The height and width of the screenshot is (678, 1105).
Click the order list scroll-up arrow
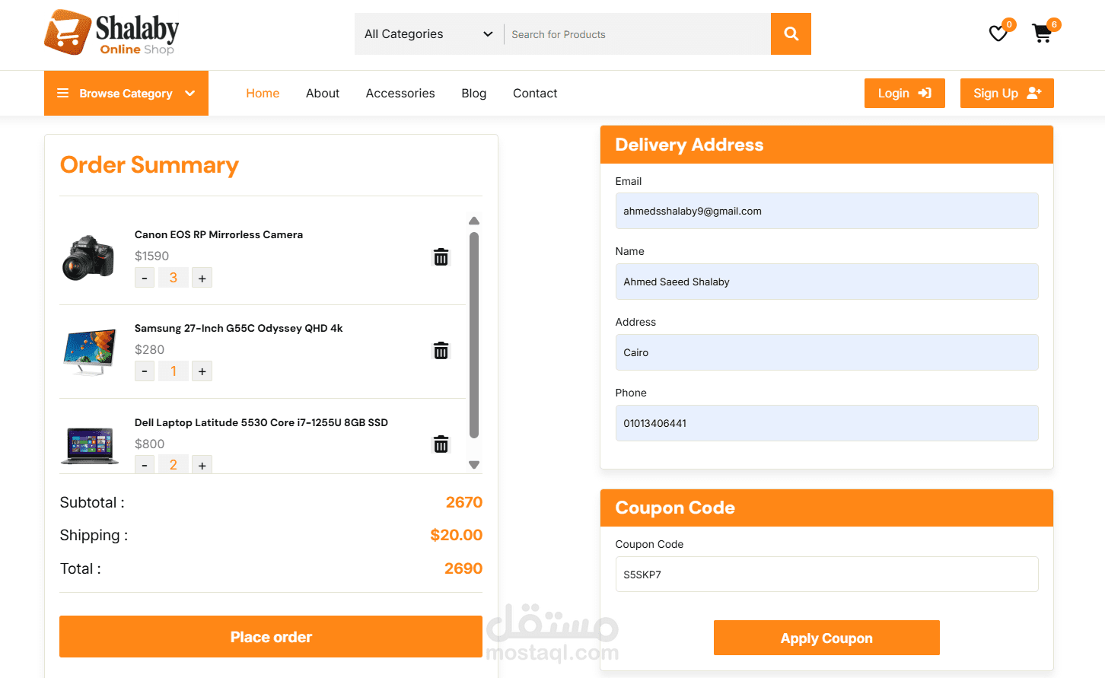(x=474, y=221)
